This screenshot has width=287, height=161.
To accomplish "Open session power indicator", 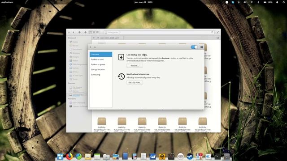I will [283, 2].
